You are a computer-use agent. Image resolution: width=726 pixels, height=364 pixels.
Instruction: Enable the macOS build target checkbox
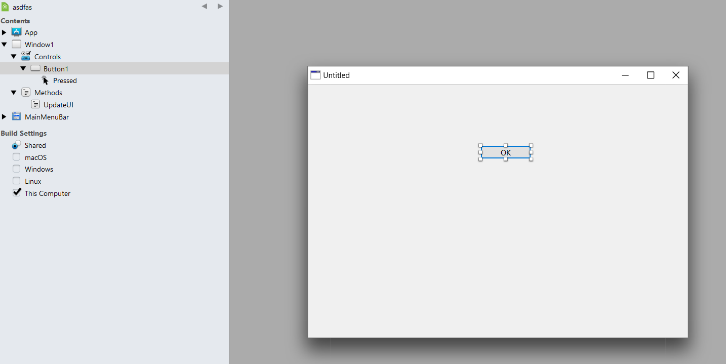tap(17, 157)
